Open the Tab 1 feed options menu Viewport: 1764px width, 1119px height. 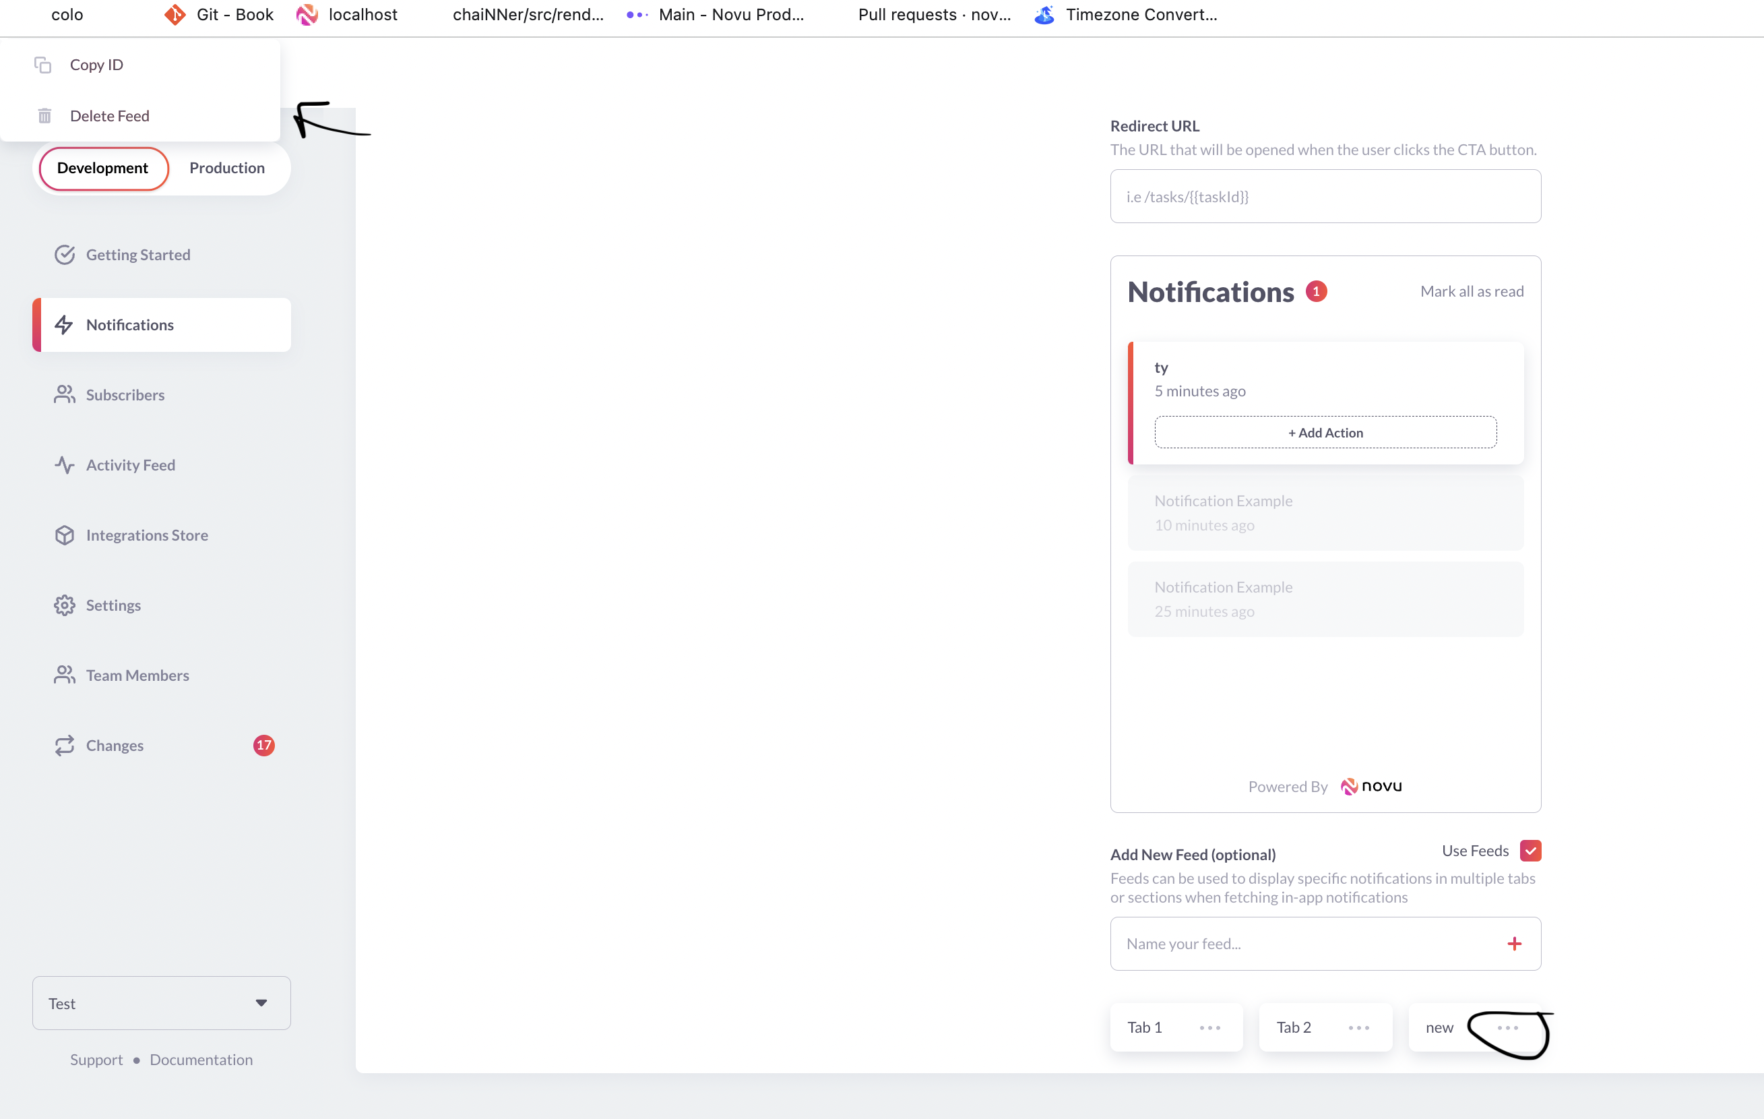1209,1028
